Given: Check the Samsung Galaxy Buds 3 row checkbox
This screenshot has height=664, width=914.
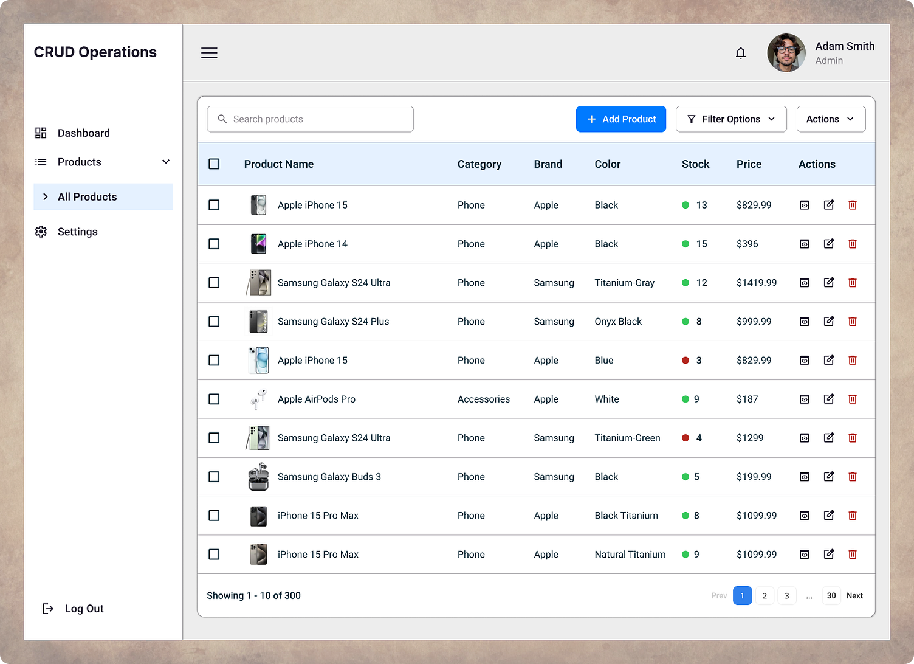Looking at the screenshot, I should (x=214, y=477).
